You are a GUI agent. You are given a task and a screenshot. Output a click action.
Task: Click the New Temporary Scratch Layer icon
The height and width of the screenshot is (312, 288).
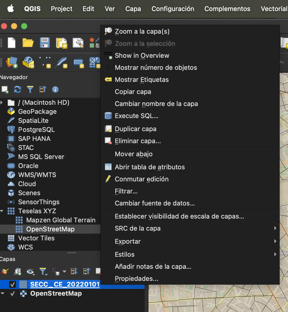coord(79,63)
